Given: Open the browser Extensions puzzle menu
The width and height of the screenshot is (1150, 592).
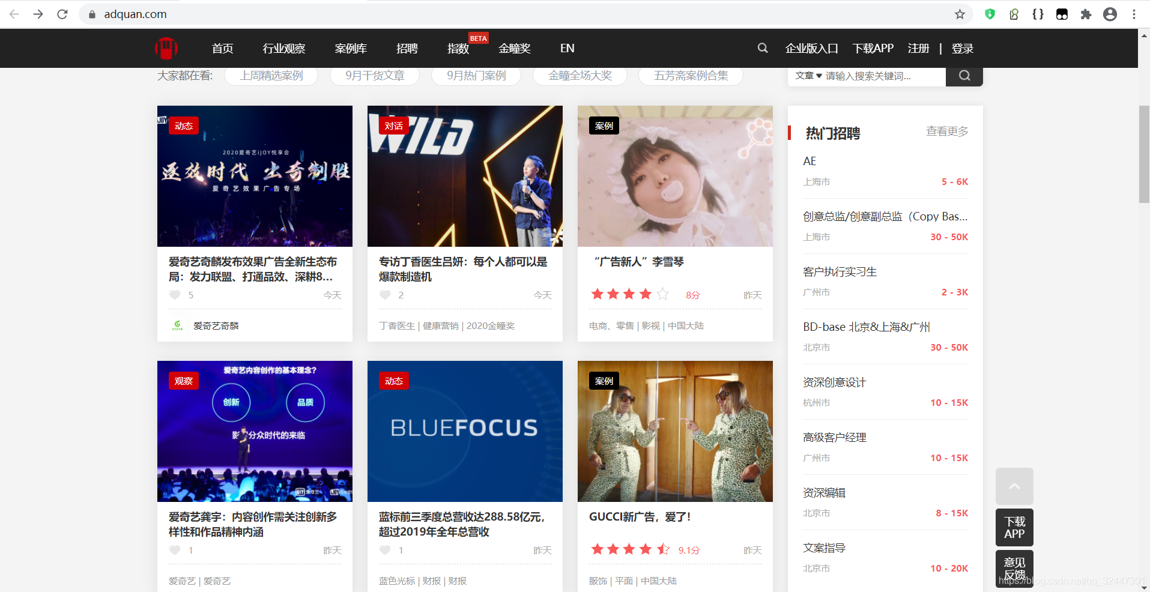Looking at the screenshot, I should pos(1086,14).
